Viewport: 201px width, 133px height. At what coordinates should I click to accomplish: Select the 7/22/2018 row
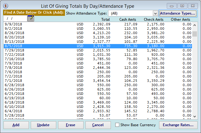point(98,55)
